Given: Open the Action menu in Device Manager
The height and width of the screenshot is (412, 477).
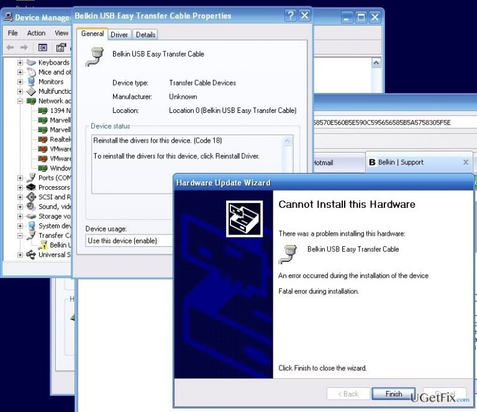Looking at the screenshot, I should 36,33.
